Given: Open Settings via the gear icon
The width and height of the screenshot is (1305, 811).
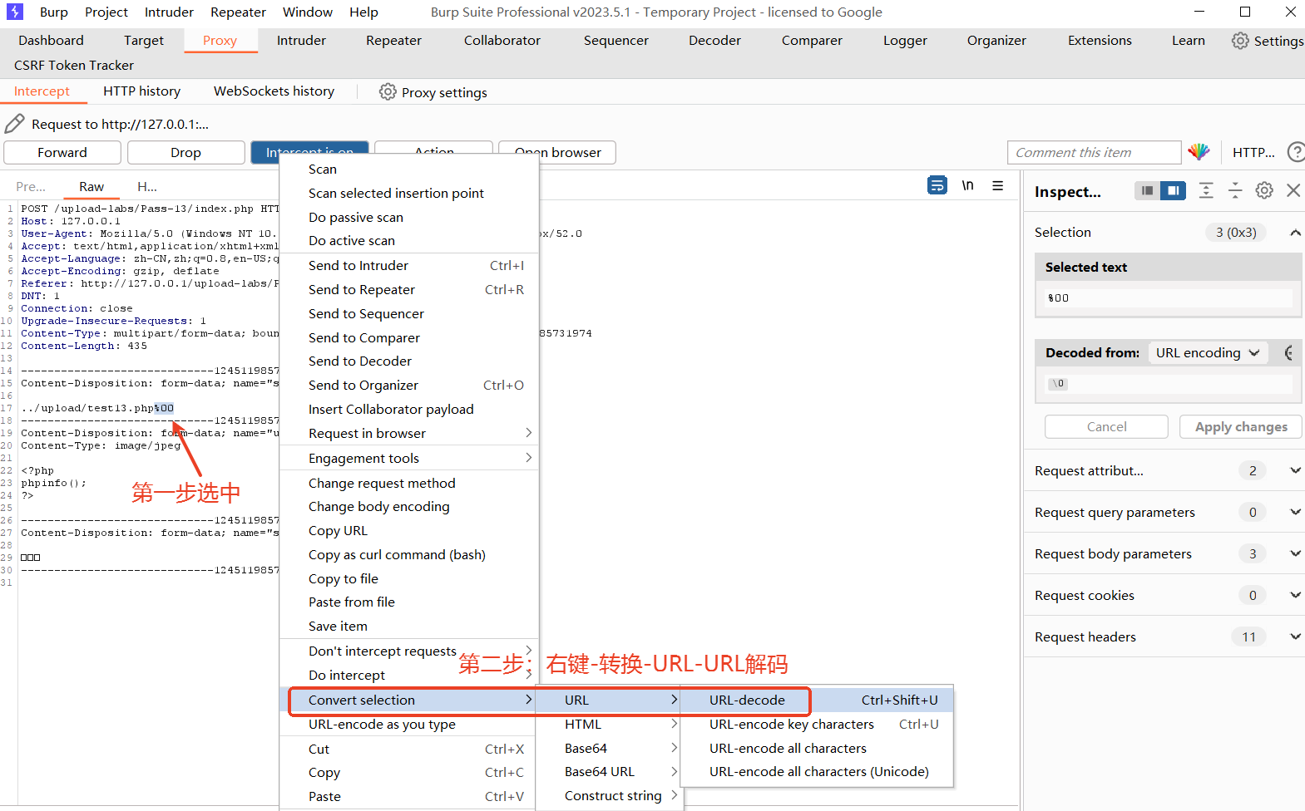Looking at the screenshot, I should click(x=1240, y=41).
